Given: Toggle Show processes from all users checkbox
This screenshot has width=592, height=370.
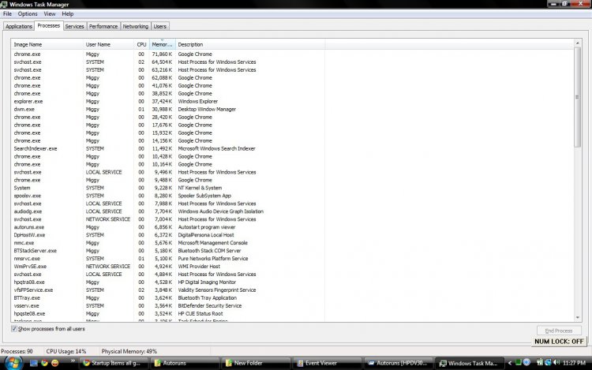Looking at the screenshot, I should click(x=14, y=329).
